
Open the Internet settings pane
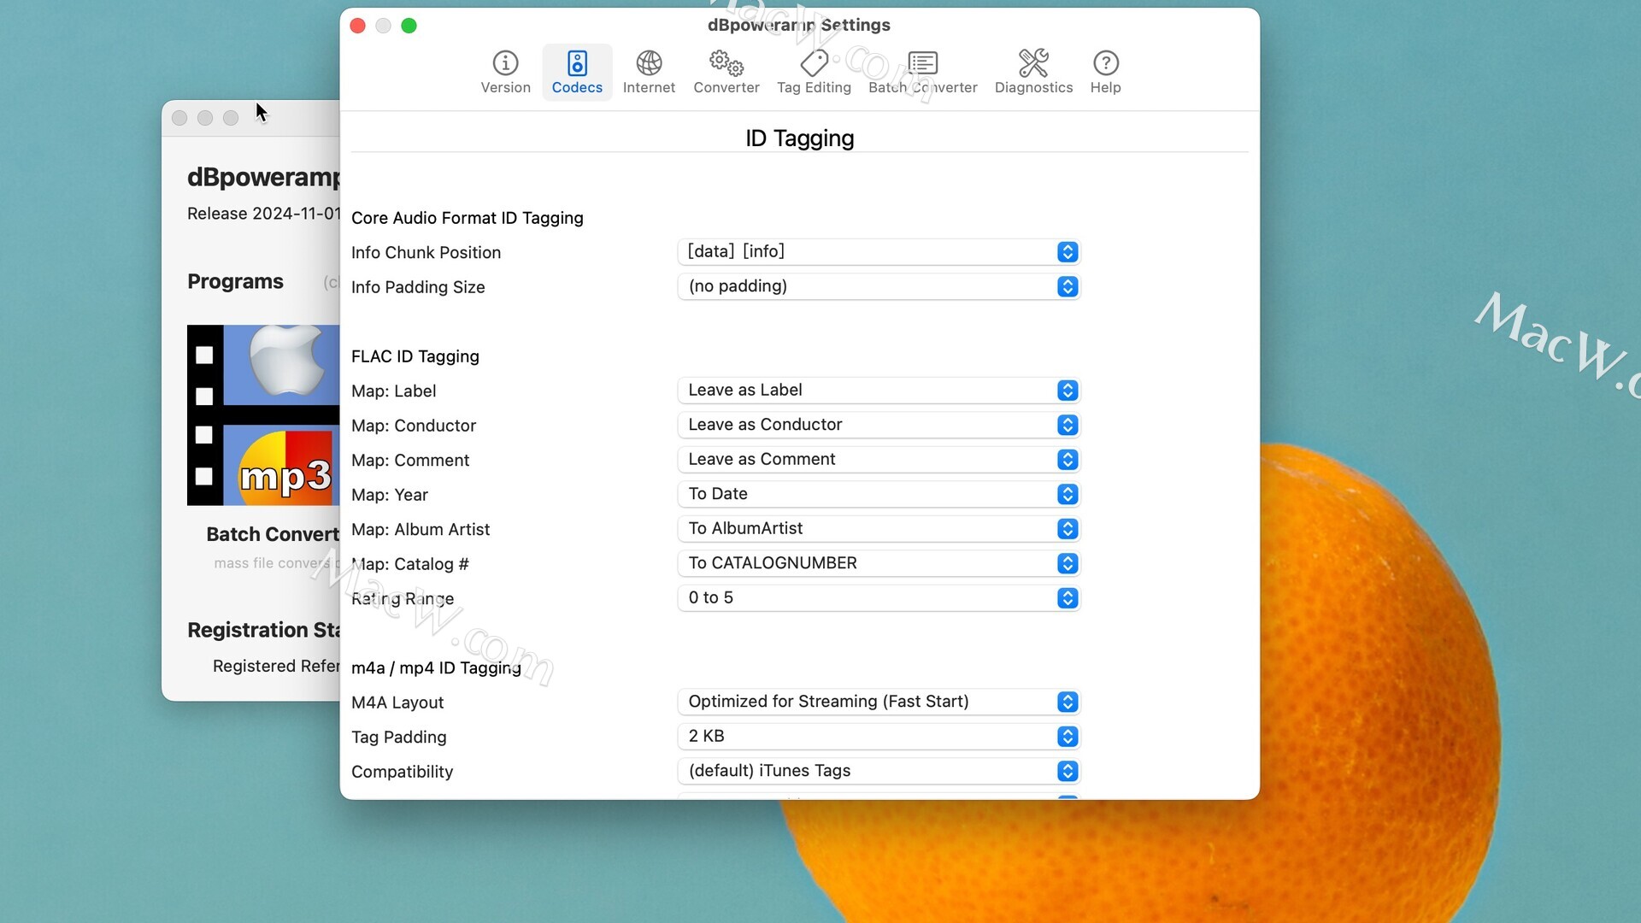pos(649,72)
